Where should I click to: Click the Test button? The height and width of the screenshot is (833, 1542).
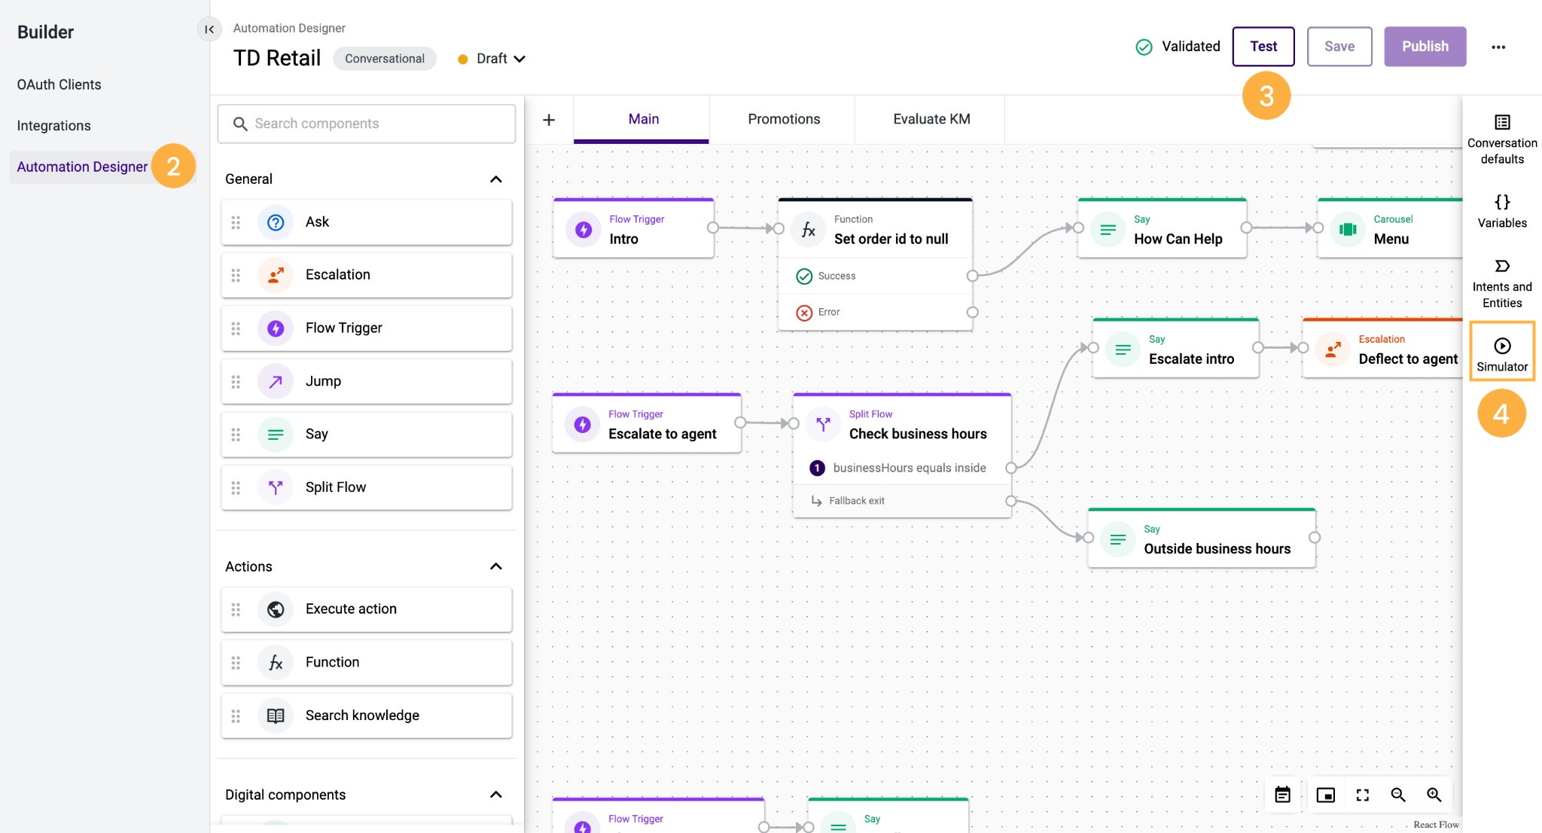pos(1263,46)
